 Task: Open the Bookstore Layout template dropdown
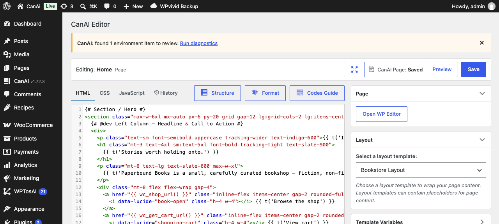(x=421, y=170)
